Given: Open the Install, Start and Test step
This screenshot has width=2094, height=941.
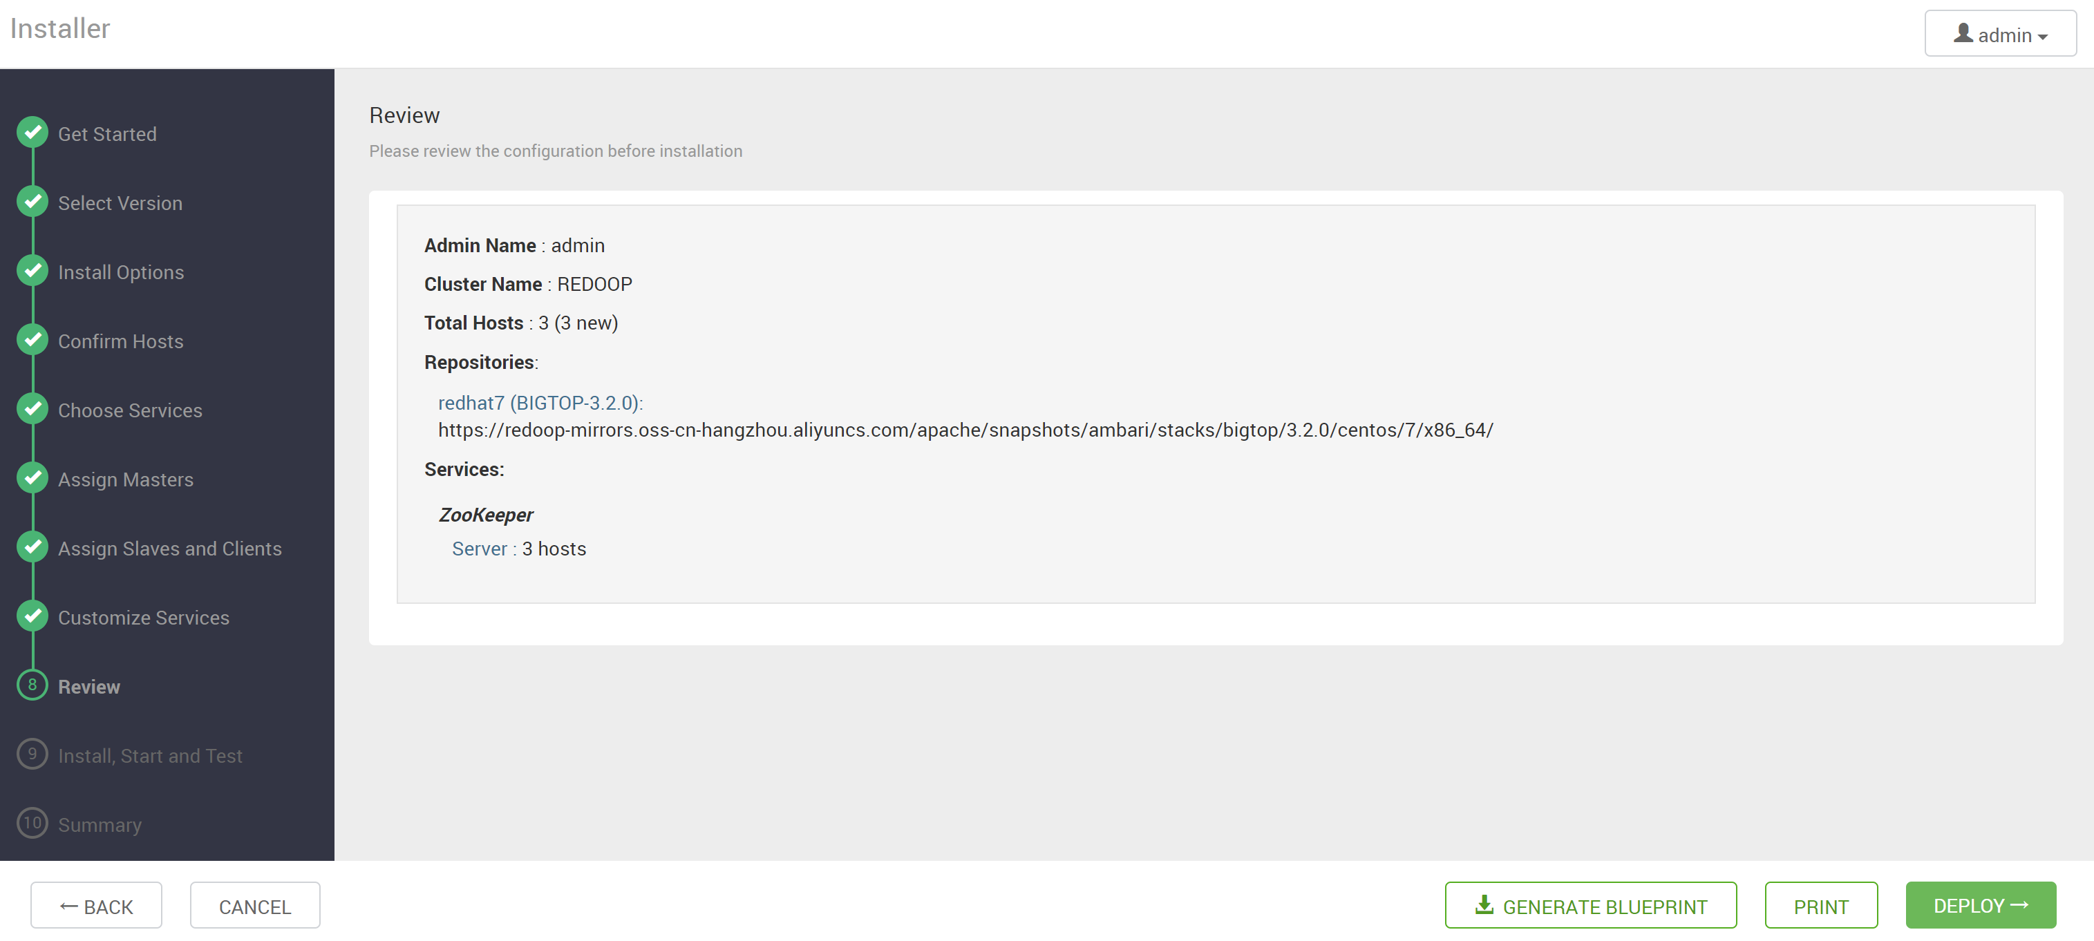Looking at the screenshot, I should [x=149, y=756].
